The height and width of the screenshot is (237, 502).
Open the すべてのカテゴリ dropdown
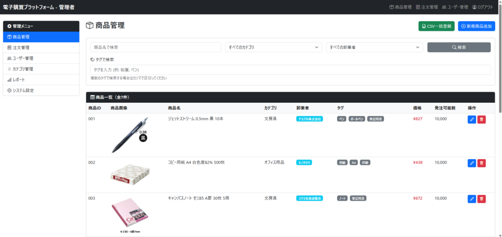point(274,47)
